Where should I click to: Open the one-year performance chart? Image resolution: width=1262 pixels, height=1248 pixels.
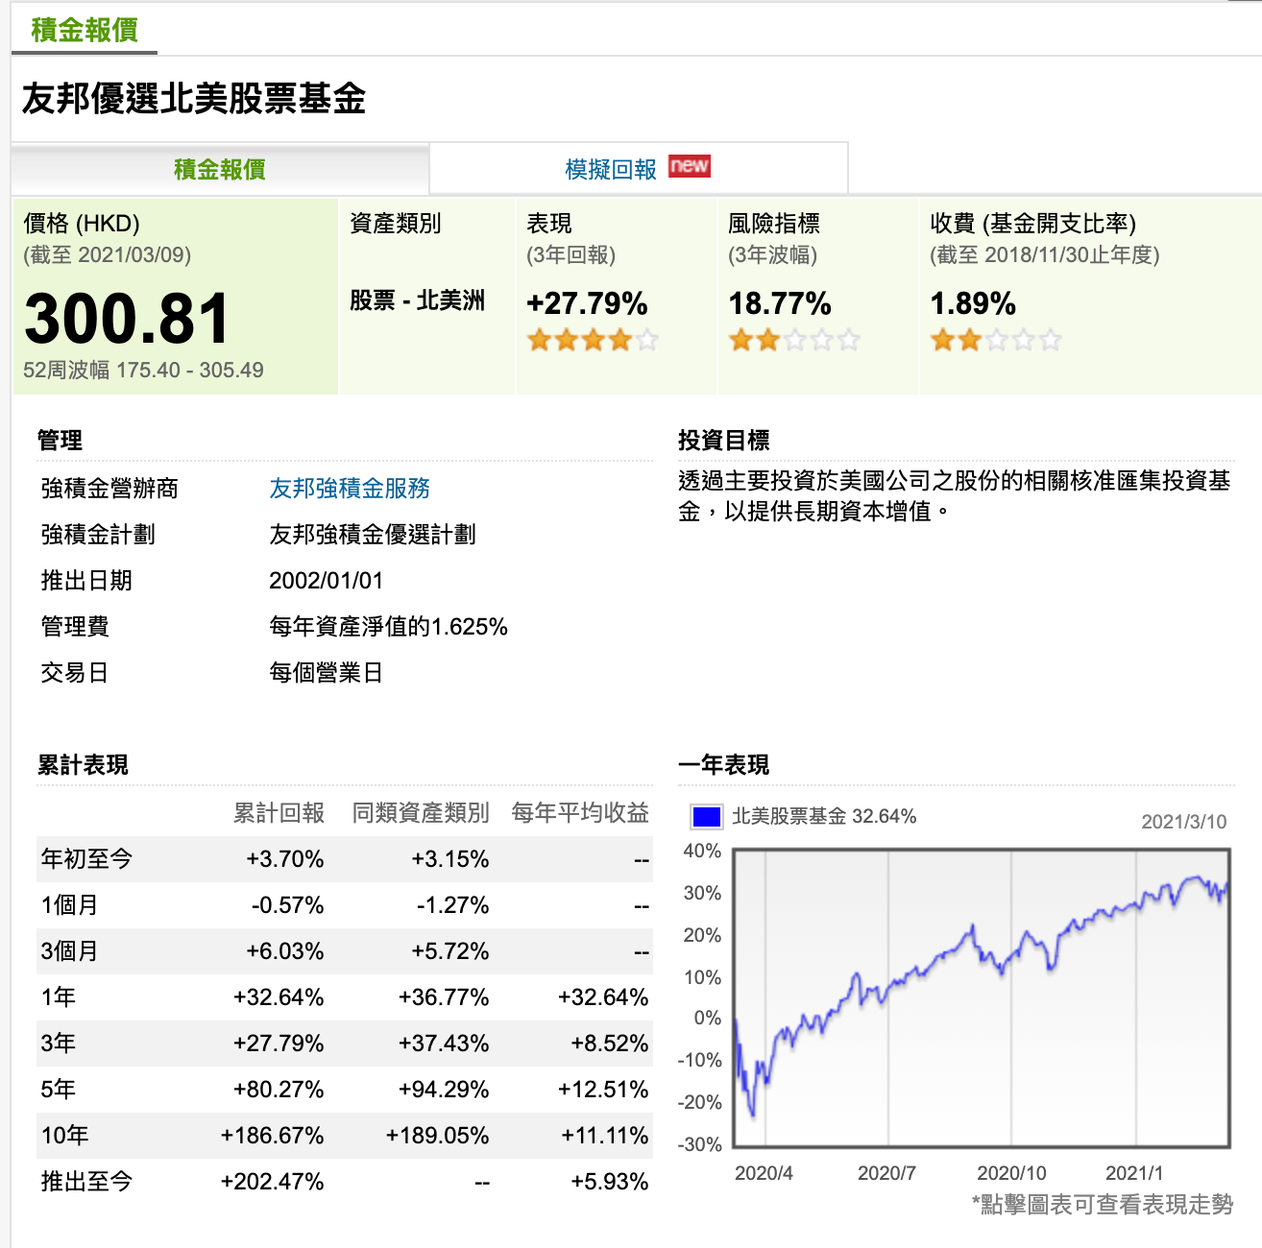pos(982,997)
